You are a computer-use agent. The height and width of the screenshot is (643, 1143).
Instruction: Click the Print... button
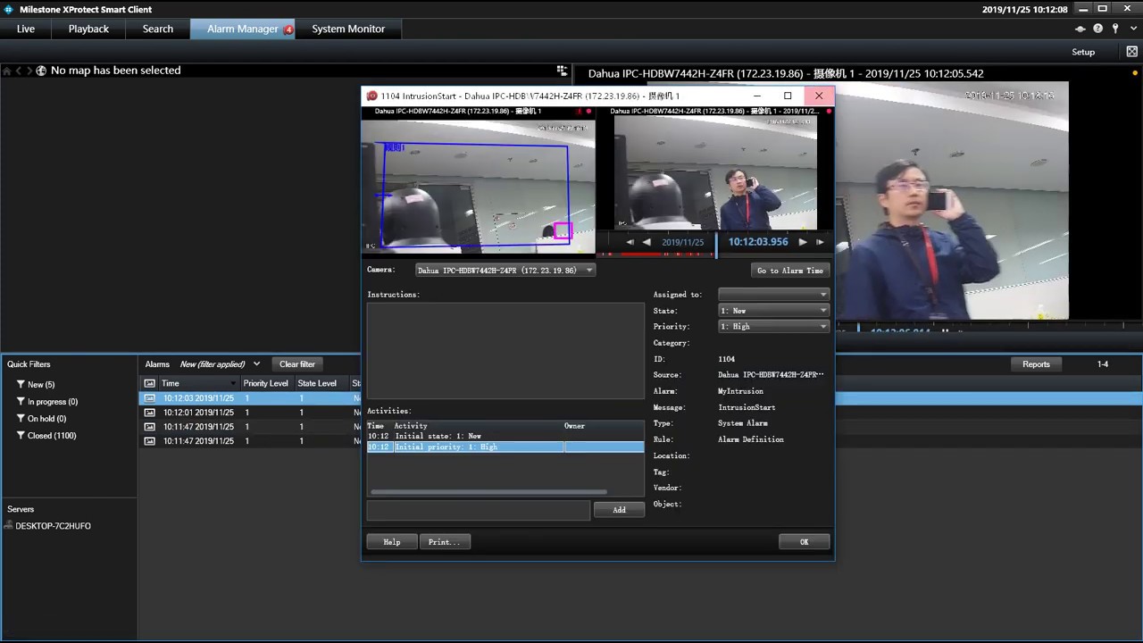pos(444,542)
